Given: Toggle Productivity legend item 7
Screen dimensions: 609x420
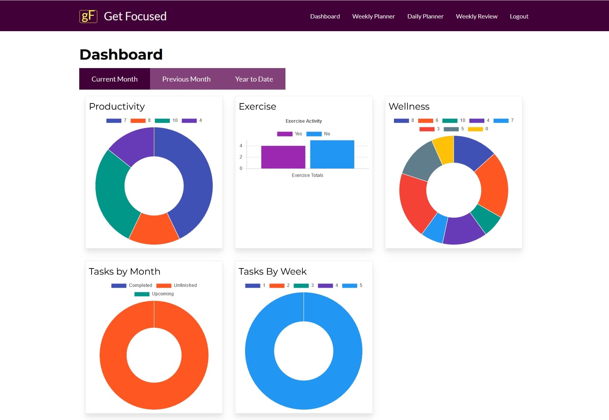Looking at the screenshot, I should (116, 120).
